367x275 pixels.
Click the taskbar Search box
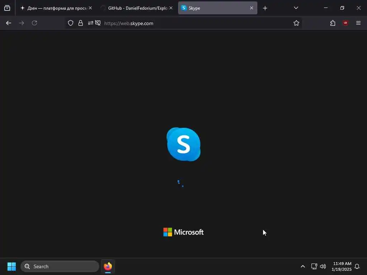(60, 266)
